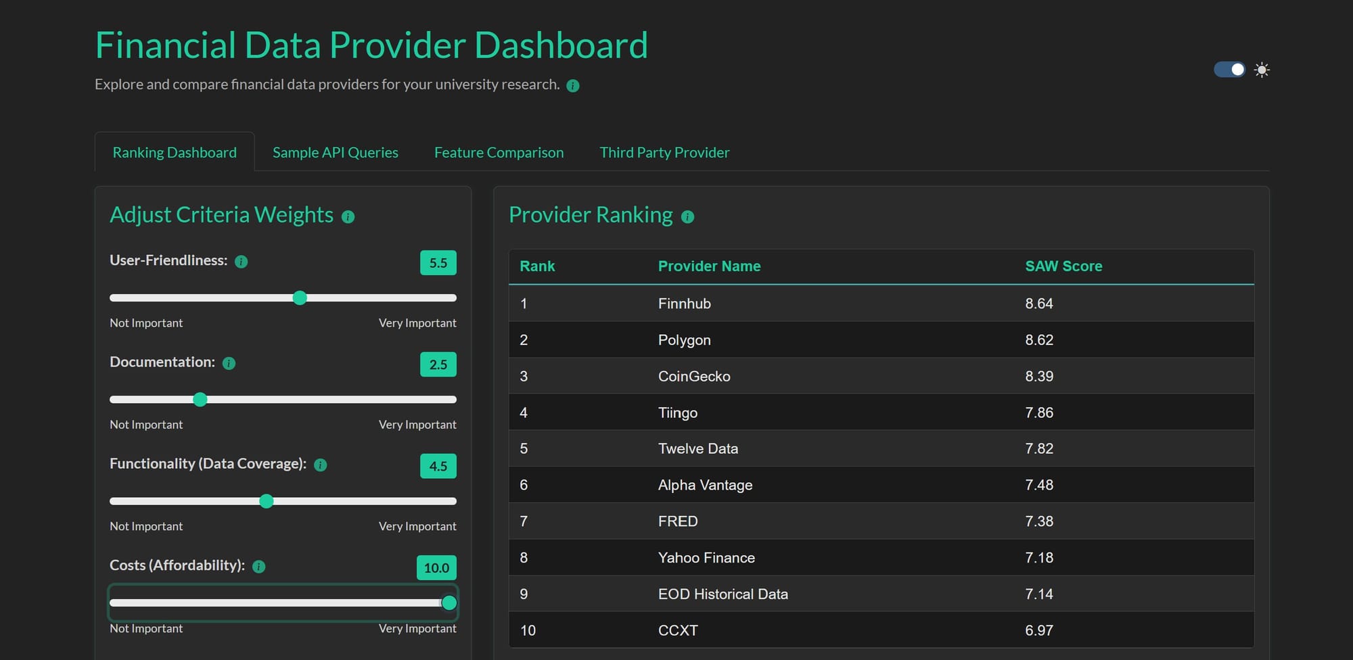Open the Adjust Criteria Weights info tooltip
The width and height of the screenshot is (1353, 660).
pyautogui.click(x=348, y=216)
